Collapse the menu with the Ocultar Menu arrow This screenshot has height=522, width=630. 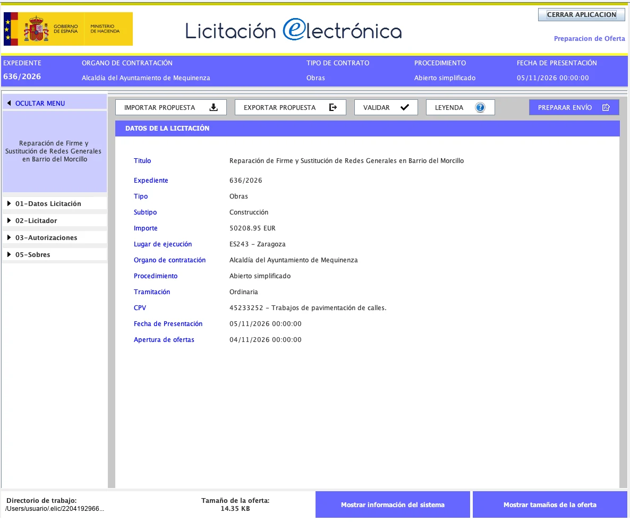(9, 103)
